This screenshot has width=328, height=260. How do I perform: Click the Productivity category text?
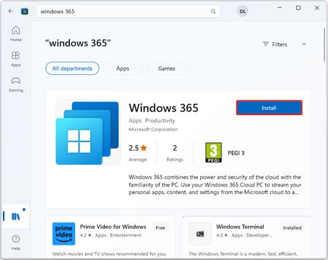[160, 121]
